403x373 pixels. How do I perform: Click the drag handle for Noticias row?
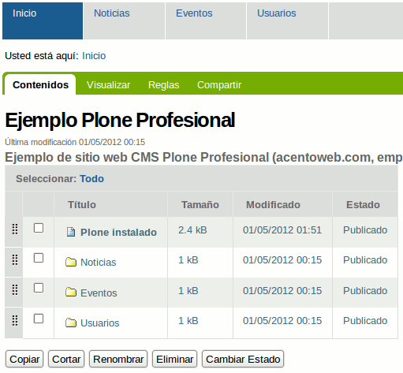click(x=15, y=259)
